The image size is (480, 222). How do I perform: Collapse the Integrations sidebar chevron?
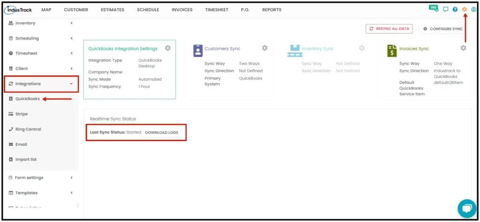pos(71,84)
